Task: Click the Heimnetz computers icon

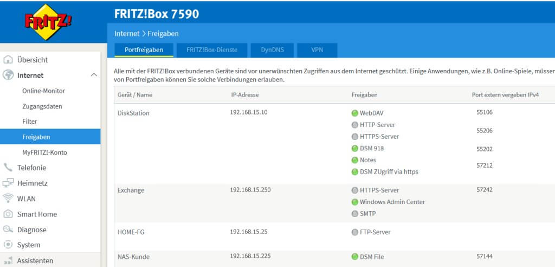Action: [x=8, y=183]
